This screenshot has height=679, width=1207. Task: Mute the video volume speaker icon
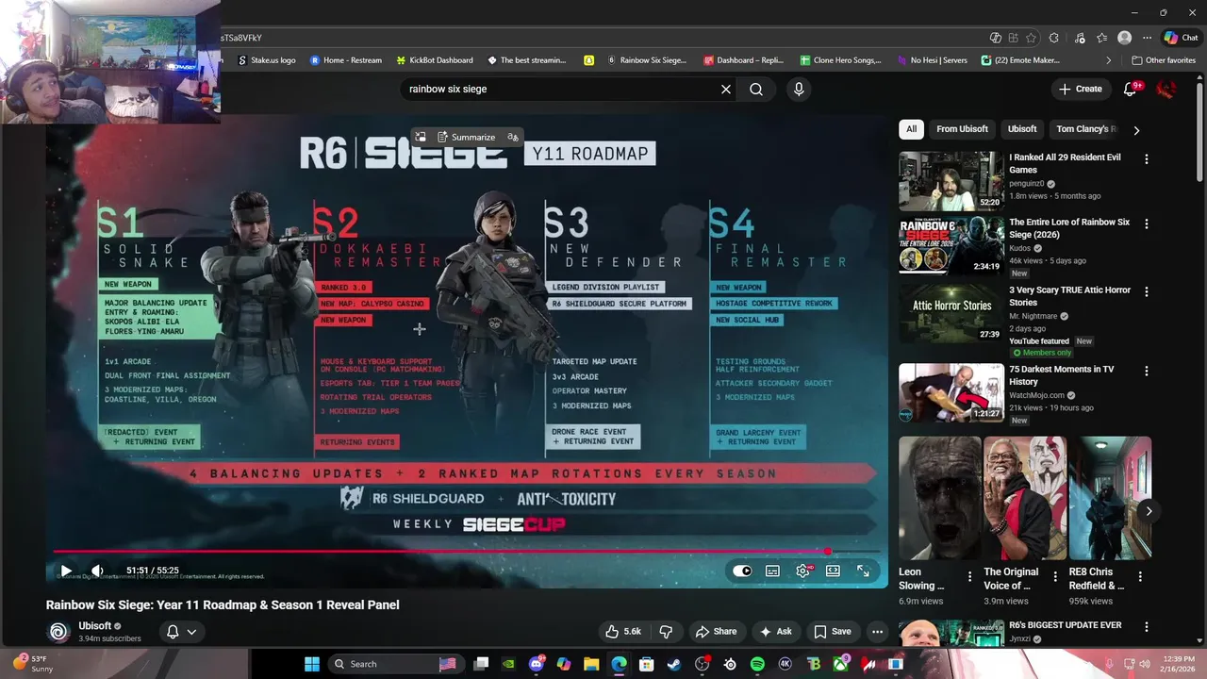click(96, 571)
